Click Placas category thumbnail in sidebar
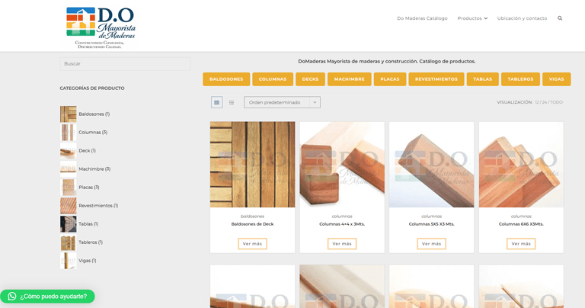The height and width of the screenshot is (308, 585). click(x=69, y=188)
